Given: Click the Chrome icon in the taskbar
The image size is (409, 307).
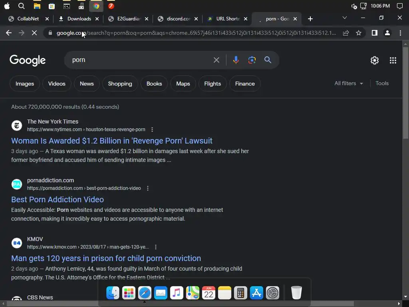Looking at the screenshot, I should 96,6.
